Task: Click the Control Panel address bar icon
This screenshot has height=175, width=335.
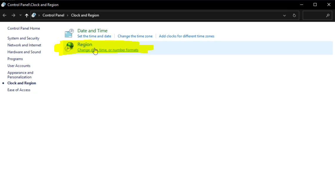Action: (34, 15)
